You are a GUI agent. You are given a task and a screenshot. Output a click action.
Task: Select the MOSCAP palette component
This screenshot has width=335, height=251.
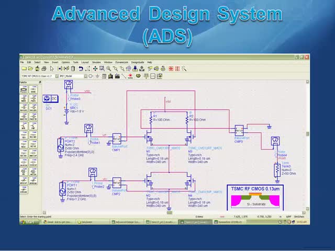tap(24, 180)
